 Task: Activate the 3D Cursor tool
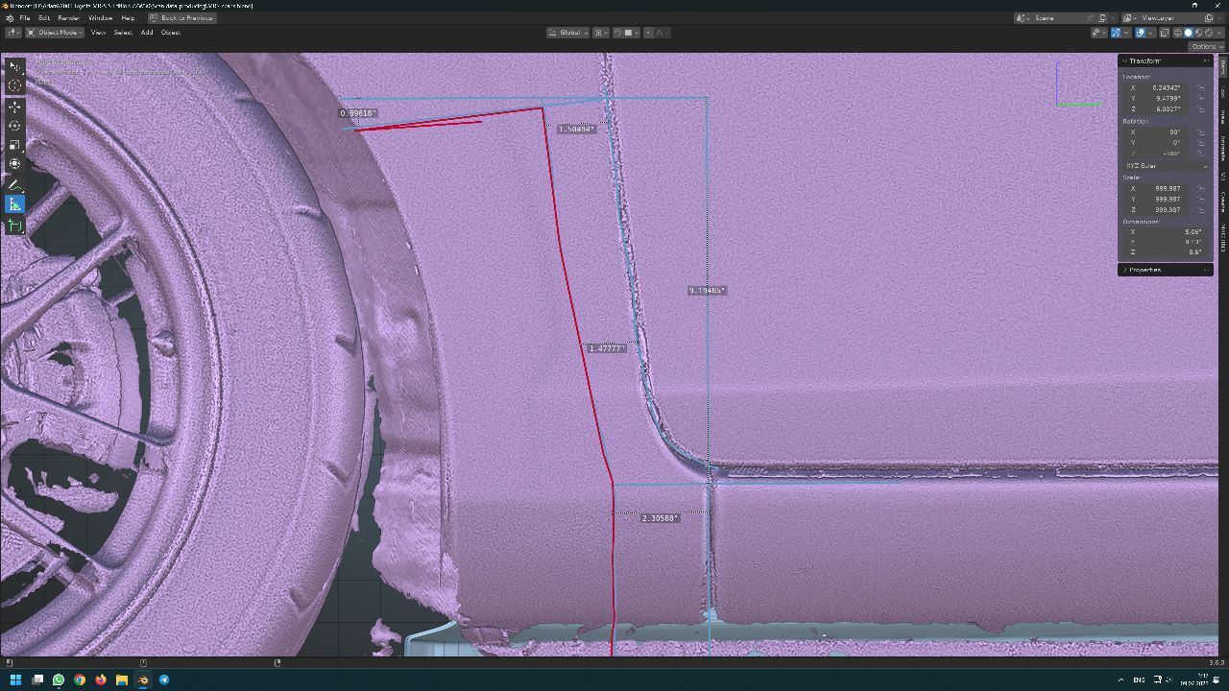[x=14, y=85]
